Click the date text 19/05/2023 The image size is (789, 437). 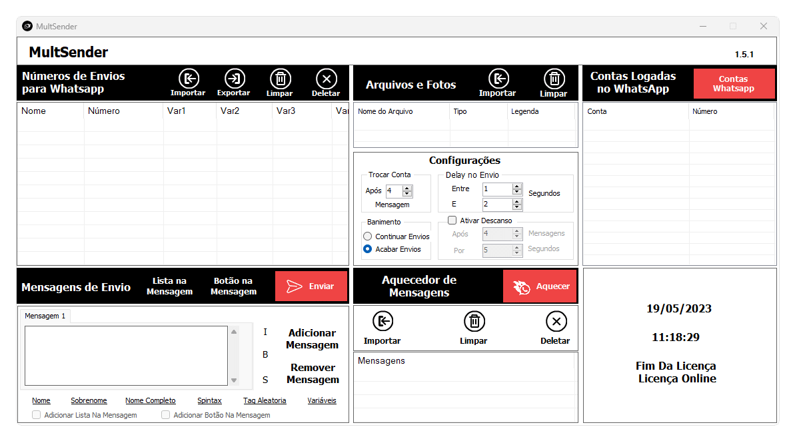click(679, 309)
